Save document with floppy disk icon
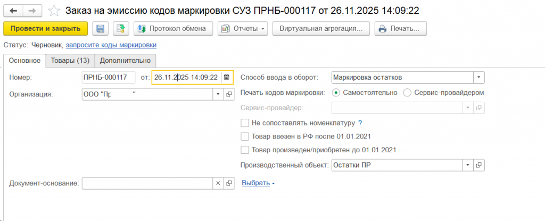The width and height of the screenshot is (545, 221). (x=101, y=29)
